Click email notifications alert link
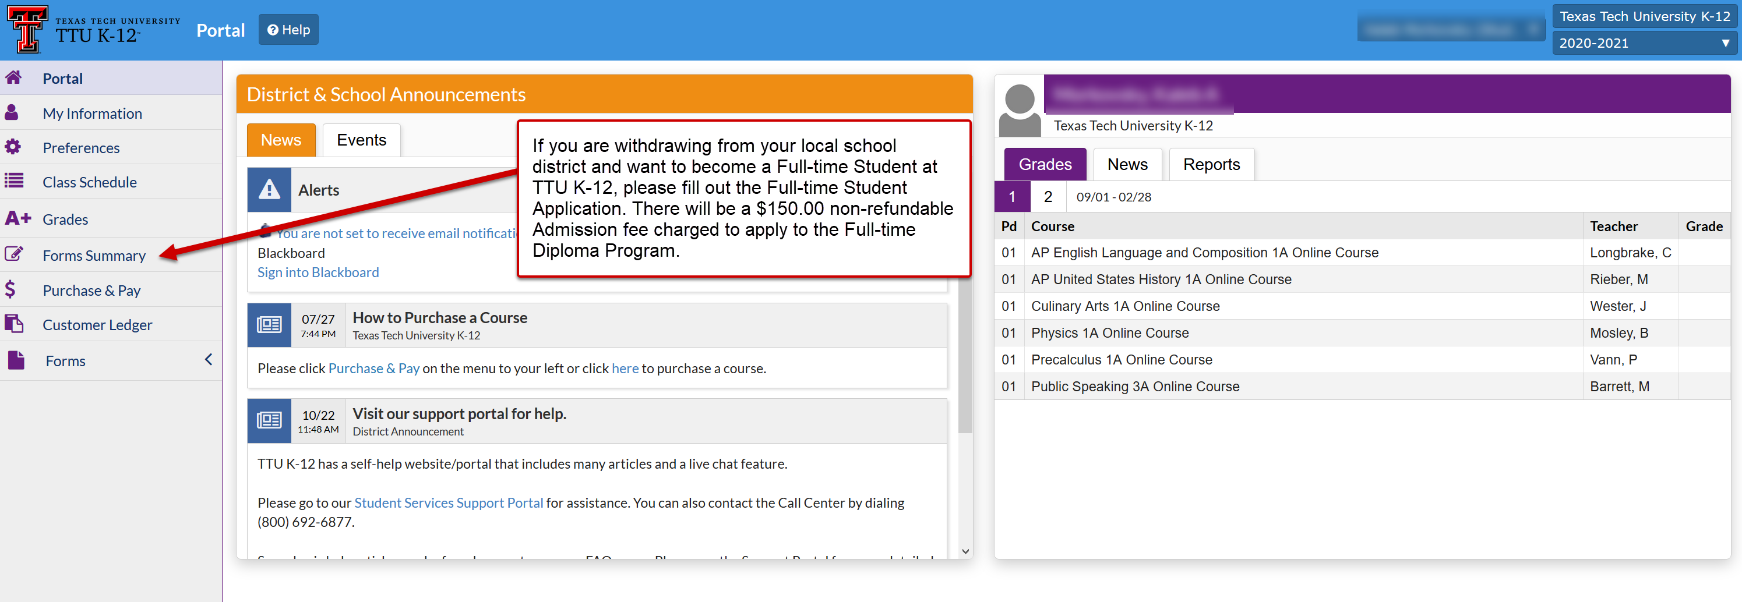The width and height of the screenshot is (1742, 602). [x=397, y=233]
